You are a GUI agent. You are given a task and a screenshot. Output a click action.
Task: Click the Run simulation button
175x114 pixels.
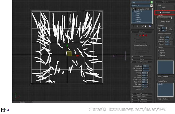[171, 29]
